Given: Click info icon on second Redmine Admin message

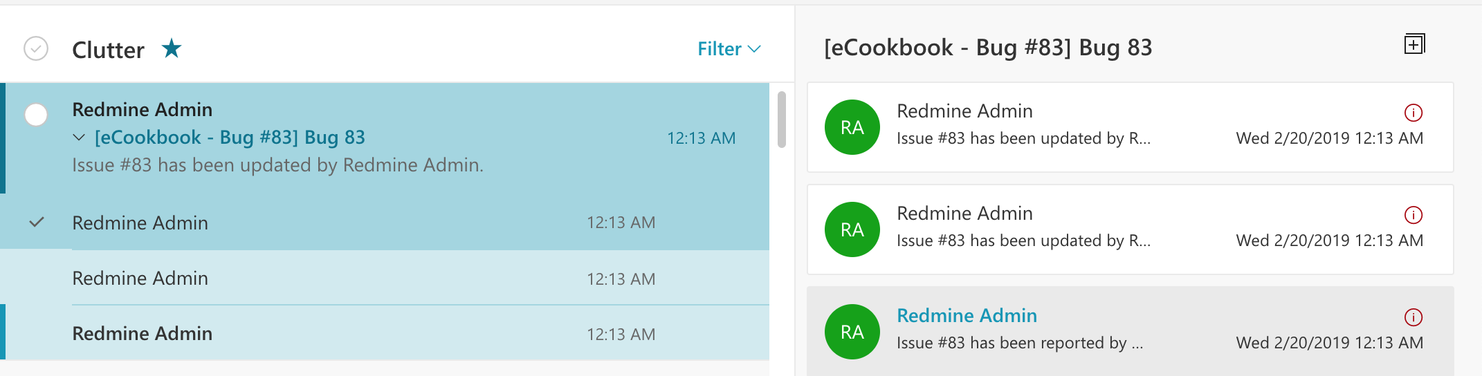Looking at the screenshot, I should 1414,215.
